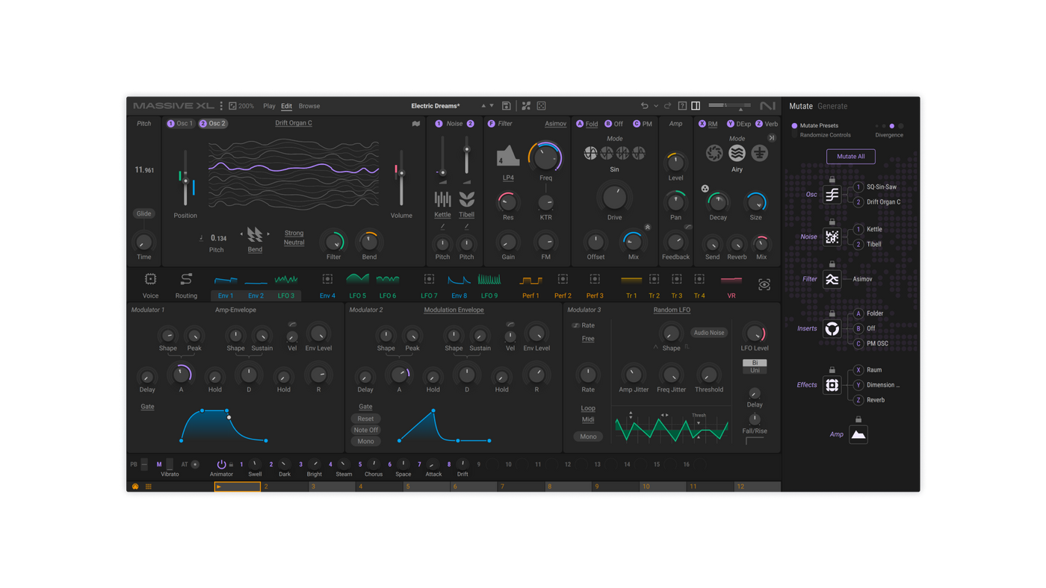1046x588 pixels.
Task: Click the redo arrow icon
Action: coord(668,106)
